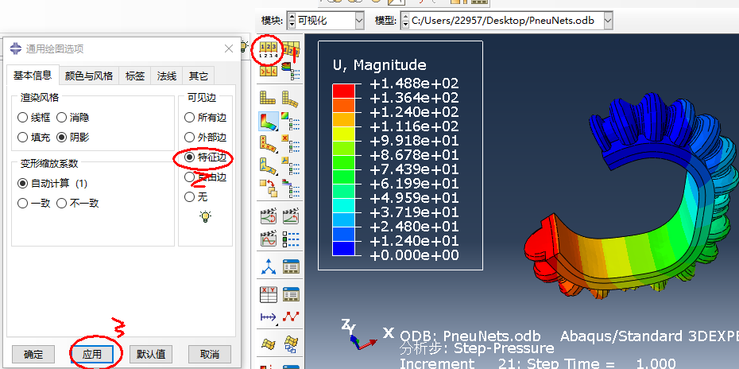Open the Common Plot Options icon

269,52
